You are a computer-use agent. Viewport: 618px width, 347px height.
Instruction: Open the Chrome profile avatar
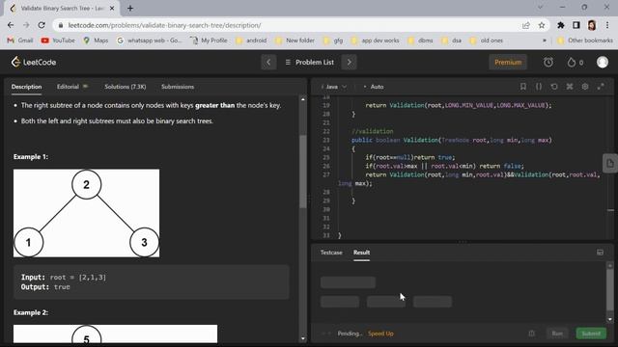point(592,25)
